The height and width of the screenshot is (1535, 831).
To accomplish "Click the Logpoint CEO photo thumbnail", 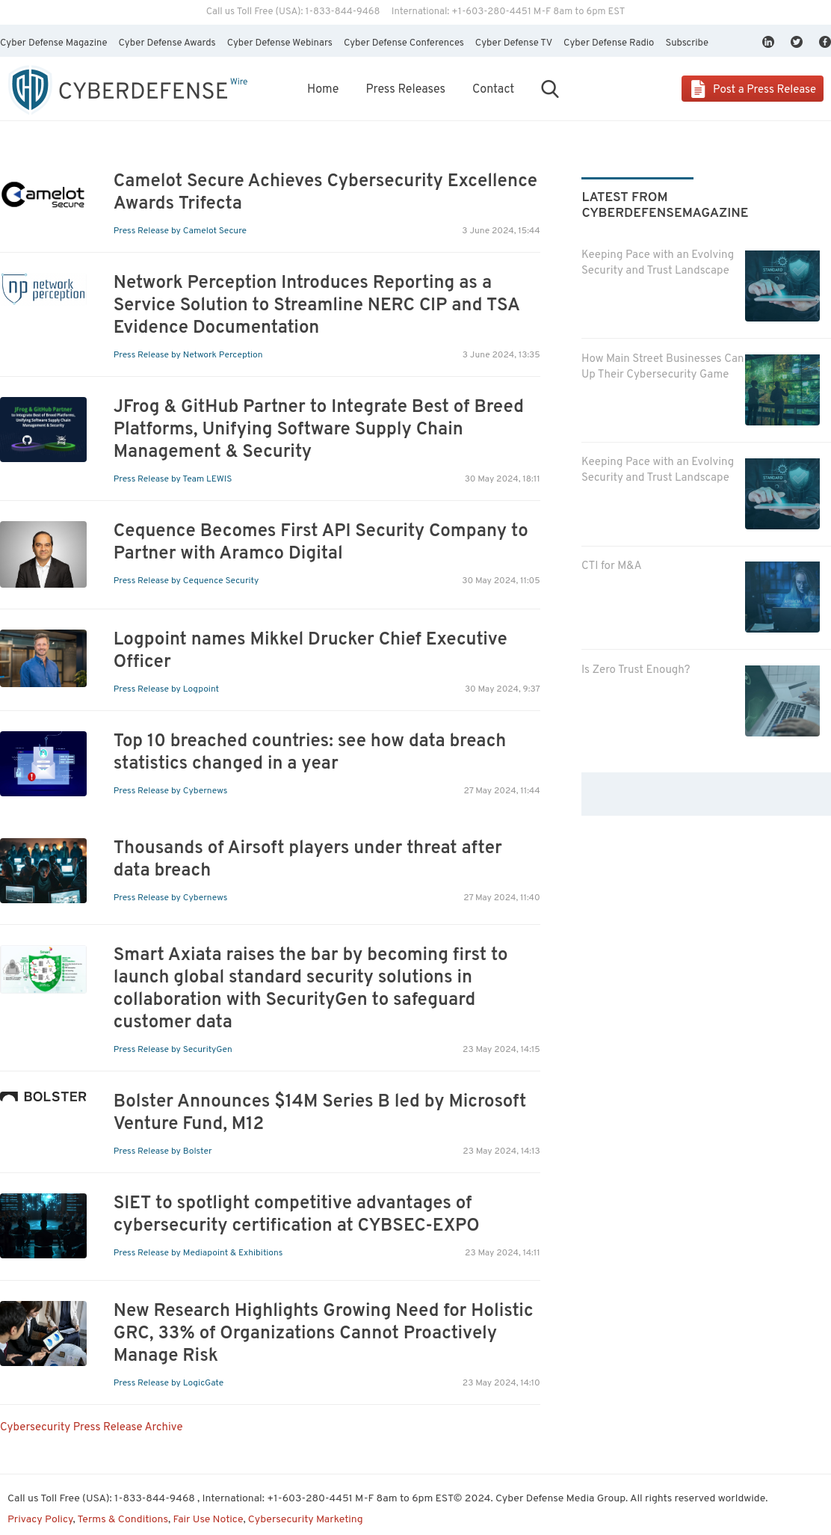I will click(43, 658).
